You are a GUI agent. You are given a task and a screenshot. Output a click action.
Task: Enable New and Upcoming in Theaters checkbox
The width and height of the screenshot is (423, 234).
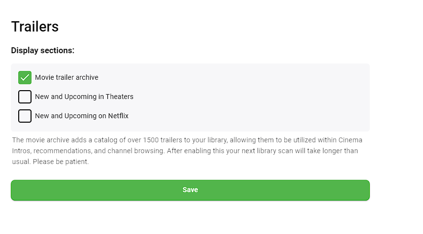[x=25, y=97]
